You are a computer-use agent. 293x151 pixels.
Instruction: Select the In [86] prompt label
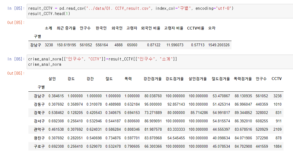[16, 59]
